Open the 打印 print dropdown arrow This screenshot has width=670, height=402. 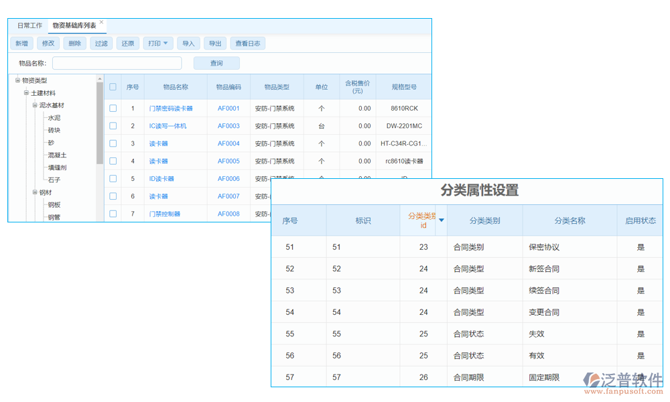[x=165, y=42]
